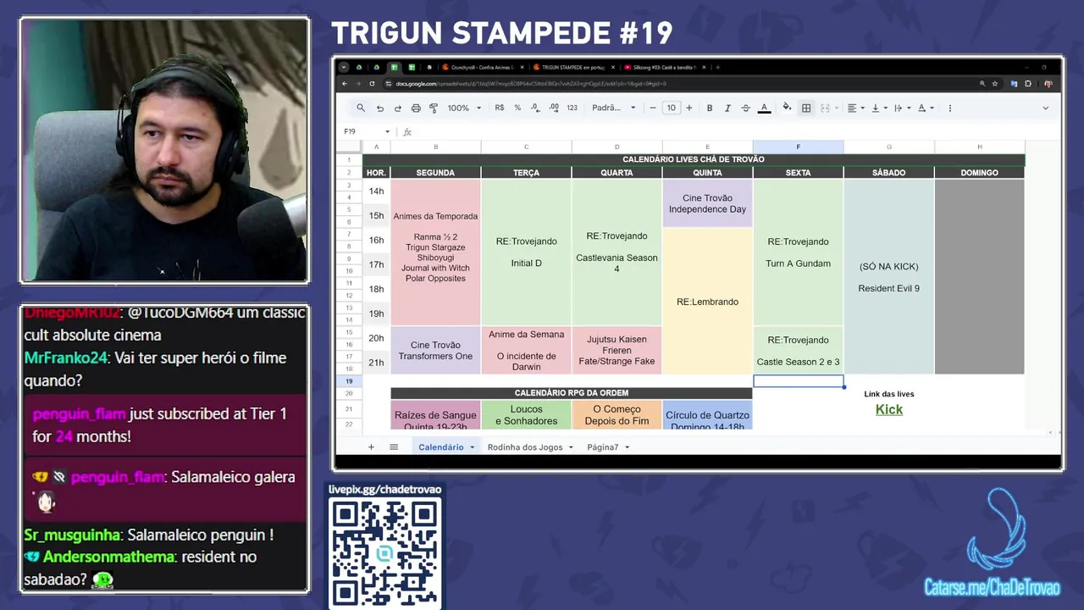Expand the merge cells options arrow
1084x610 pixels.
[837, 108]
